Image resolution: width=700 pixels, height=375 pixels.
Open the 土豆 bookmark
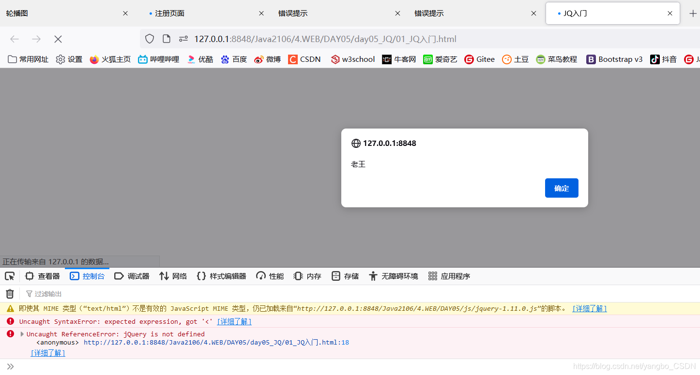point(515,59)
